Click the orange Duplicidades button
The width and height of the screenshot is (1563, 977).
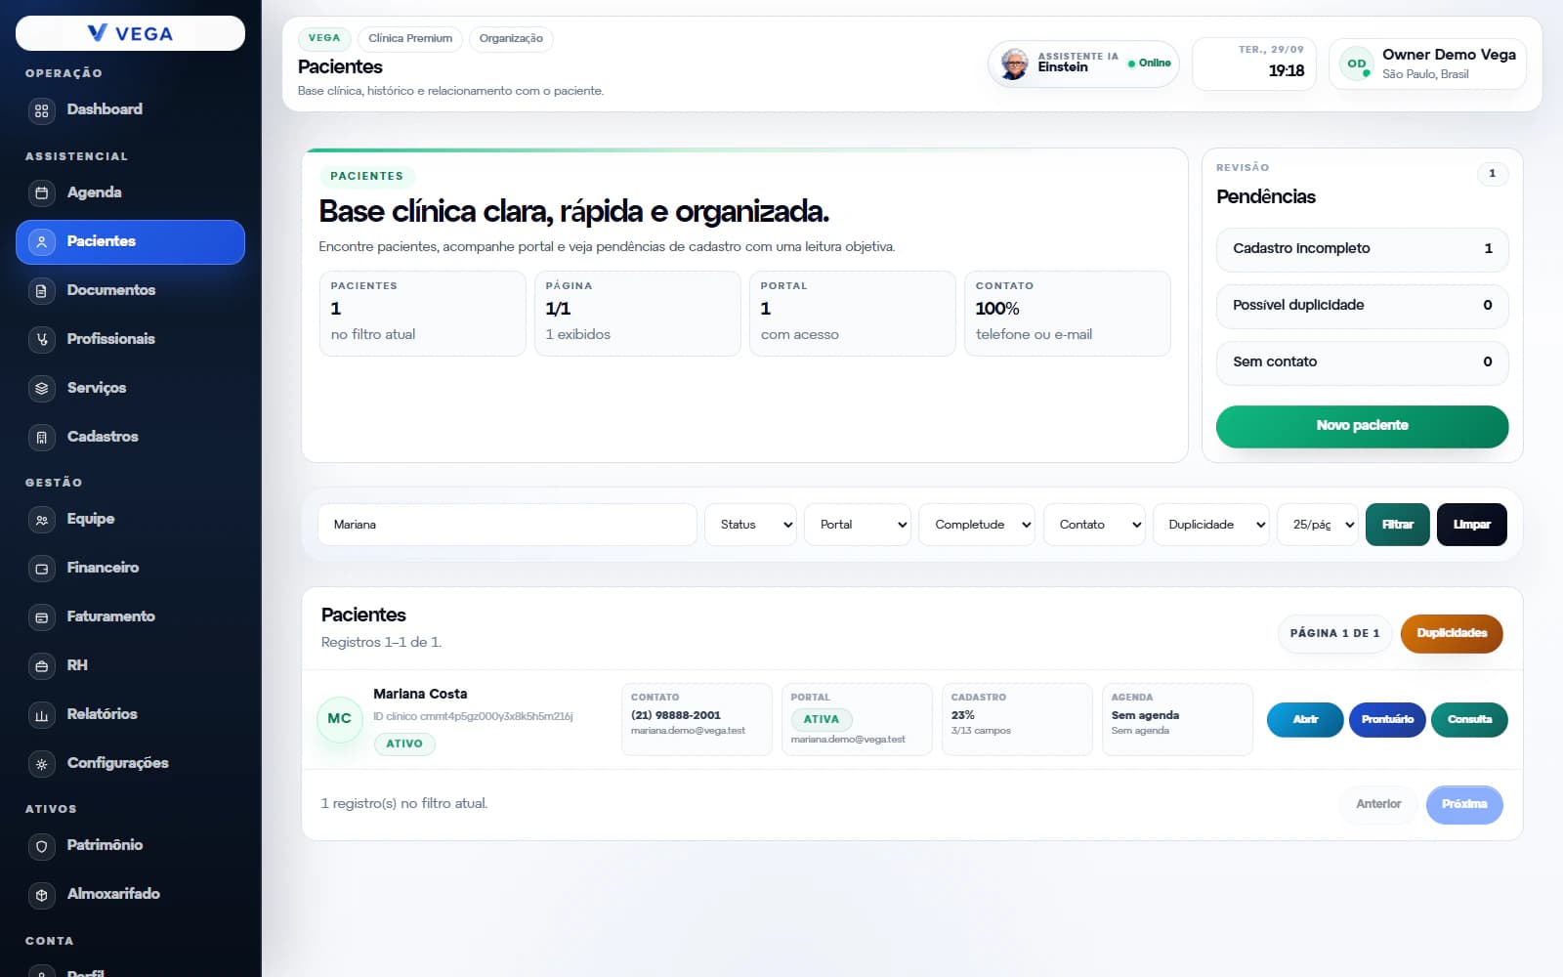(x=1452, y=633)
